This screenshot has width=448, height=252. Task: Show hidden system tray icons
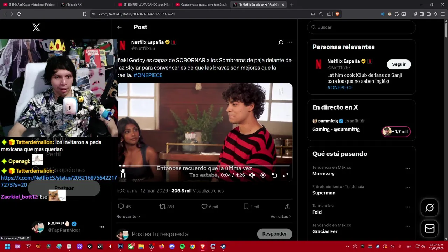[x=348, y=246]
